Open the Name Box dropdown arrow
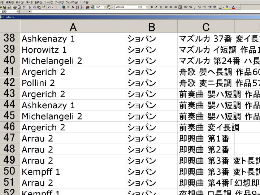This screenshot has height=195, width=260. (18, 12)
